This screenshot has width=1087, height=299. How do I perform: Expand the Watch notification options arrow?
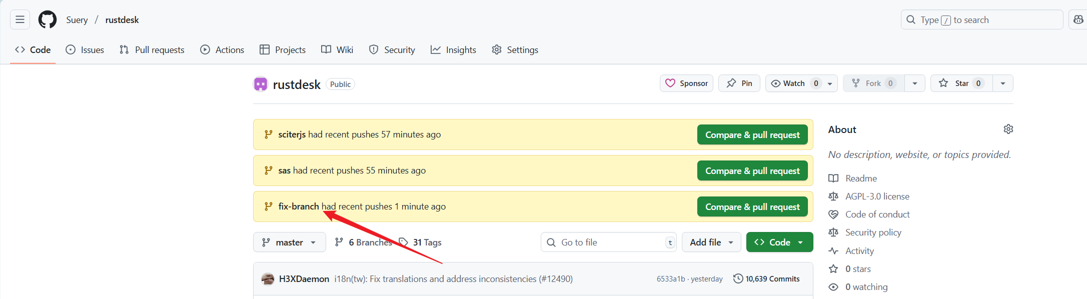[830, 83]
